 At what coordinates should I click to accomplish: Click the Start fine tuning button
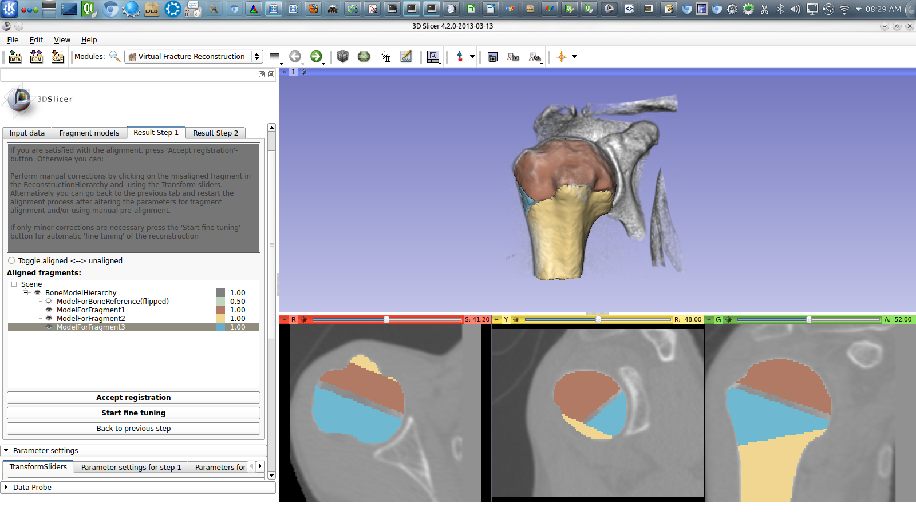[133, 413]
